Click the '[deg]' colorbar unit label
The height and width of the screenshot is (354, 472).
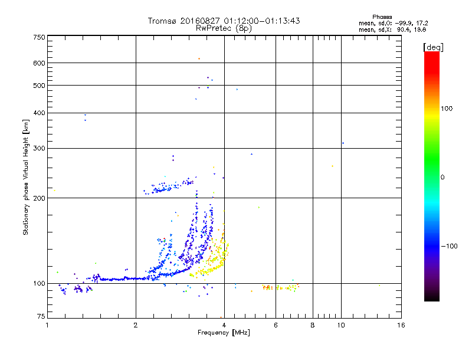click(x=433, y=47)
